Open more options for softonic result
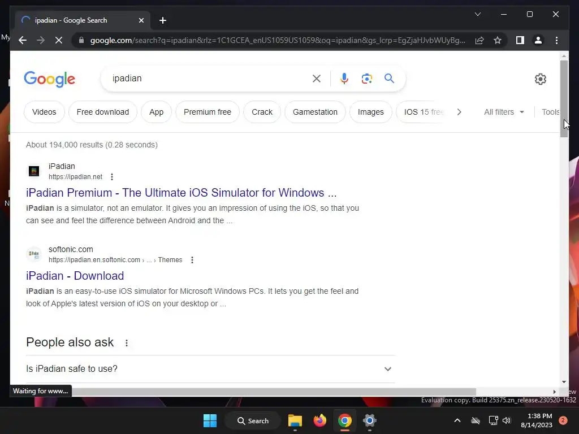This screenshot has height=434, width=579. pos(192,260)
